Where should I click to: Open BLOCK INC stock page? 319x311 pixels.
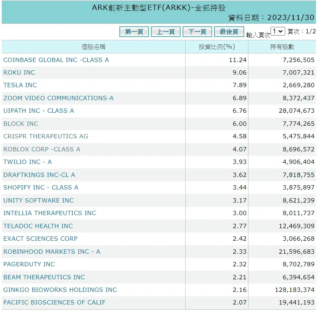(21, 124)
